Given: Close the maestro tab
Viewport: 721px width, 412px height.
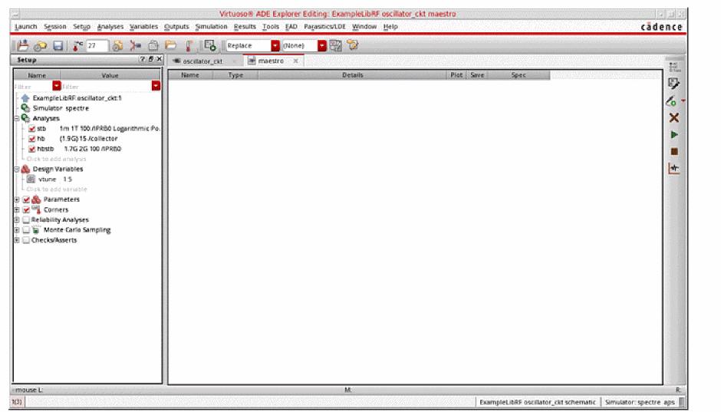Looking at the screenshot, I should click(295, 61).
